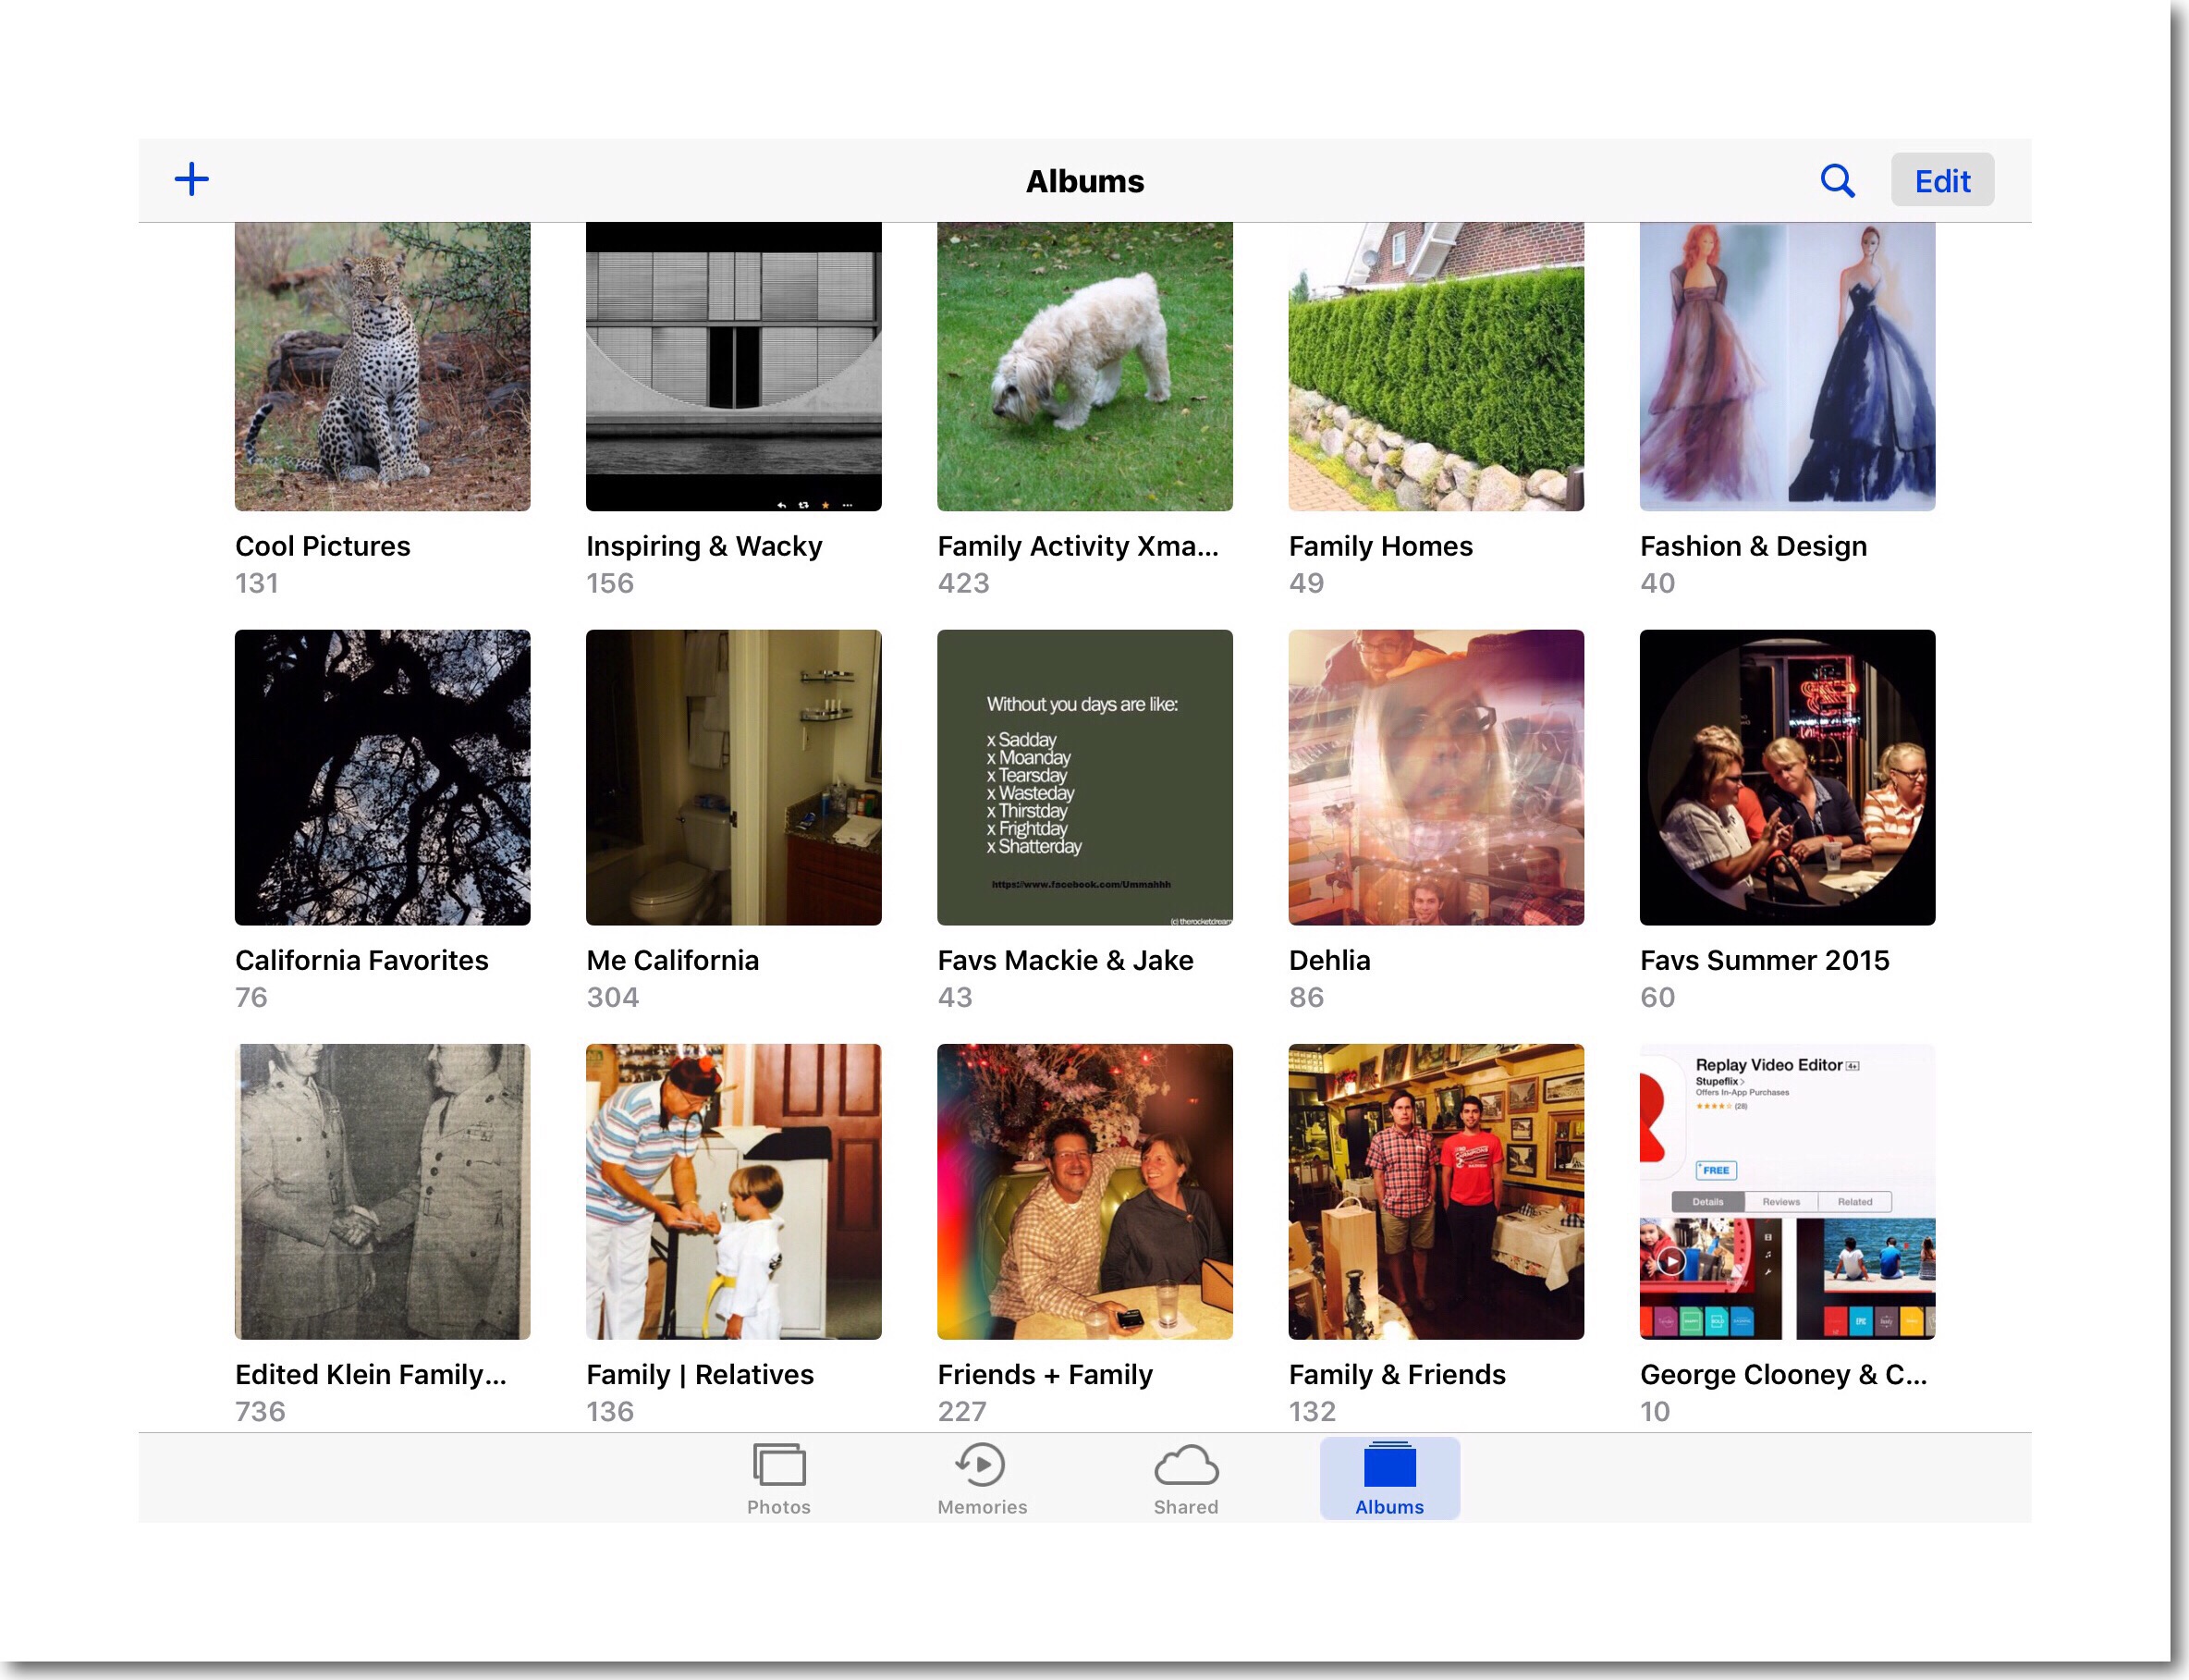This screenshot has width=2189, height=1680.
Task: Open California Favorites tree silhouette album
Action: point(382,777)
